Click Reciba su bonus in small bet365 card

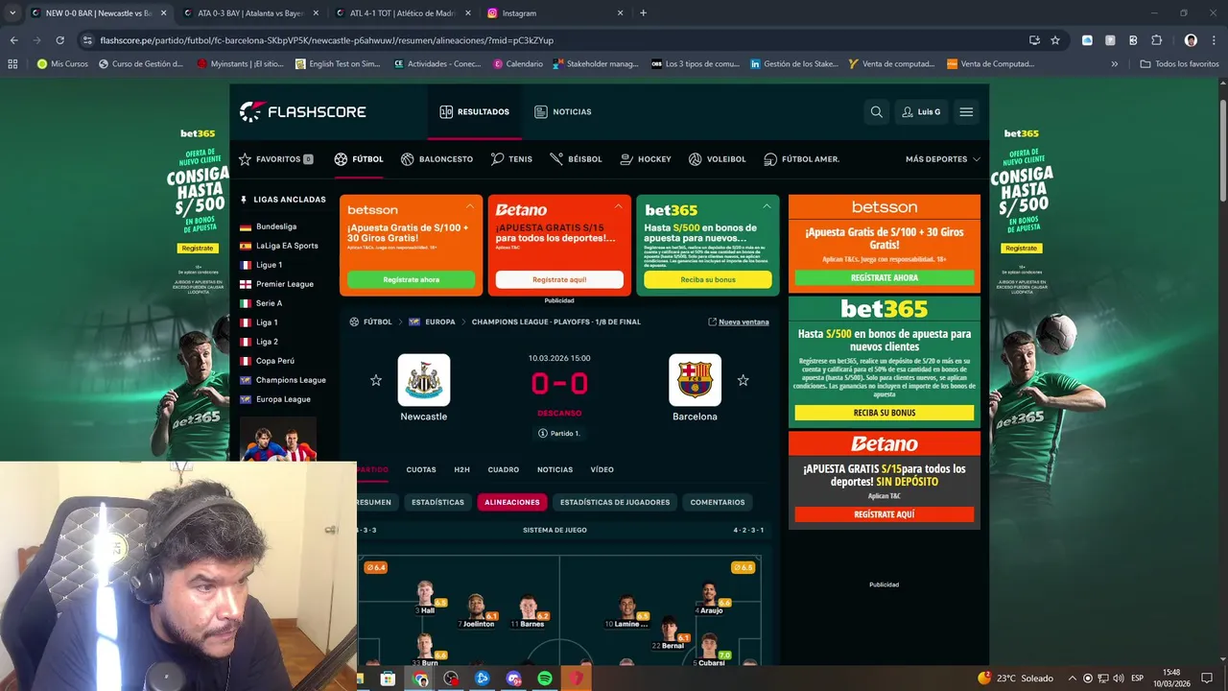click(x=708, y=279)
